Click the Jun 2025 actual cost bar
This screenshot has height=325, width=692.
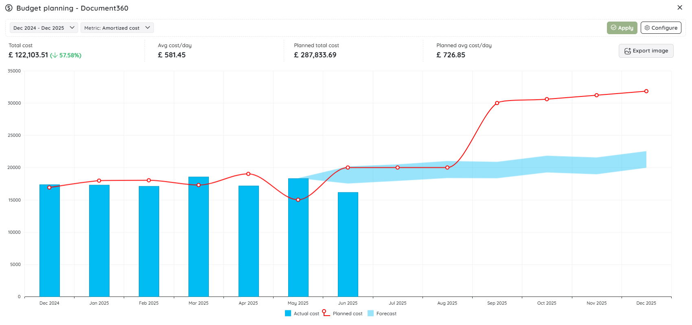pyautogui.click(x=348, y=244)
